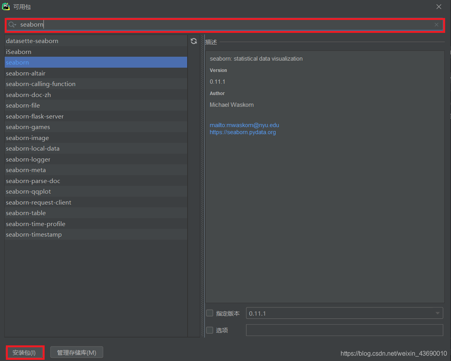Select seaborn-flask-server package

[96, 117]
